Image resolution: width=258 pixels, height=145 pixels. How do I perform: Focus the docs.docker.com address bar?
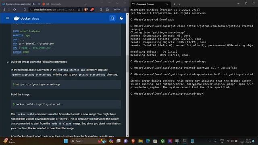click(55, 10)
